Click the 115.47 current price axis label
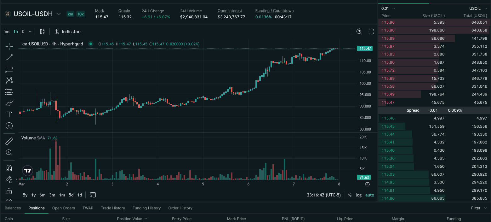The height and width of the screenshot is (222, 491). pos(365,49)
